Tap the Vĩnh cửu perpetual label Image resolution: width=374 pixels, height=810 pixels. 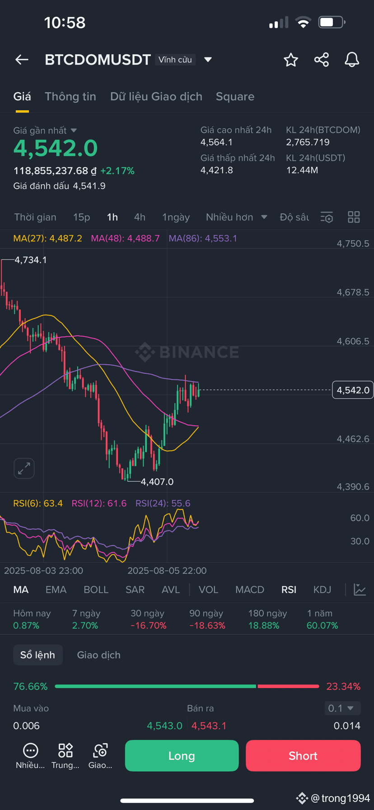pyautogui.click(x=175, y=60)
